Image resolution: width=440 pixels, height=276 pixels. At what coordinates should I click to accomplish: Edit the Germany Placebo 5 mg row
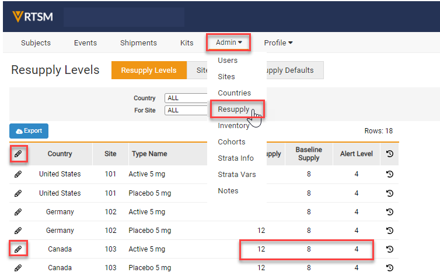pos(18,231)
